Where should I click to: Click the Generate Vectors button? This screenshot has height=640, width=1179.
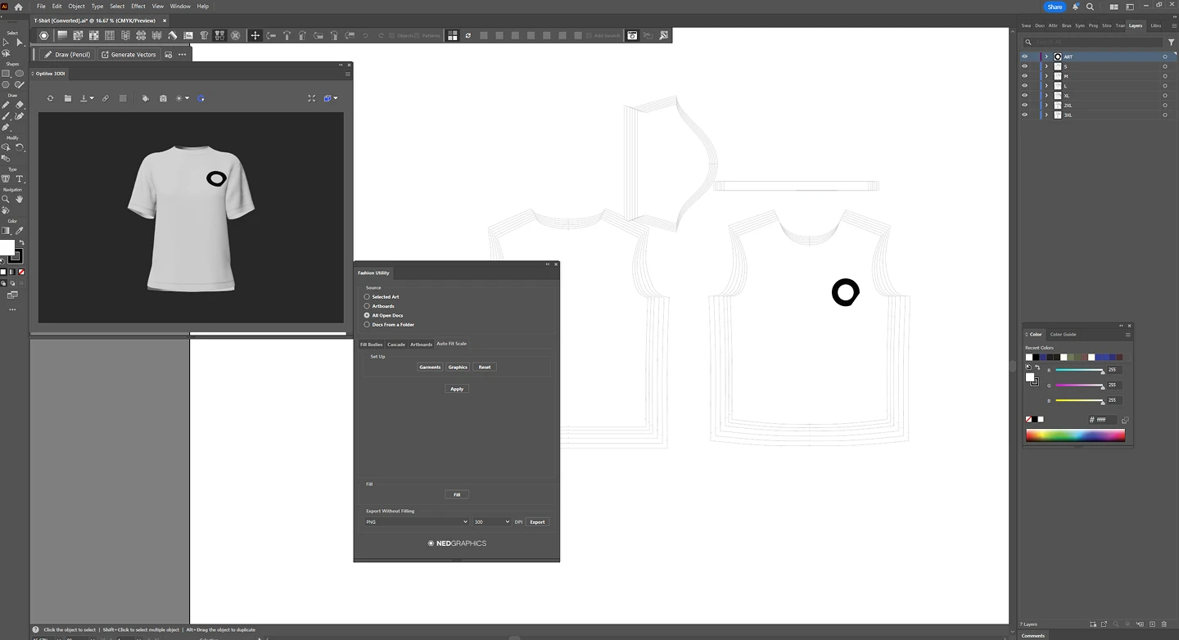click(129, 55)
